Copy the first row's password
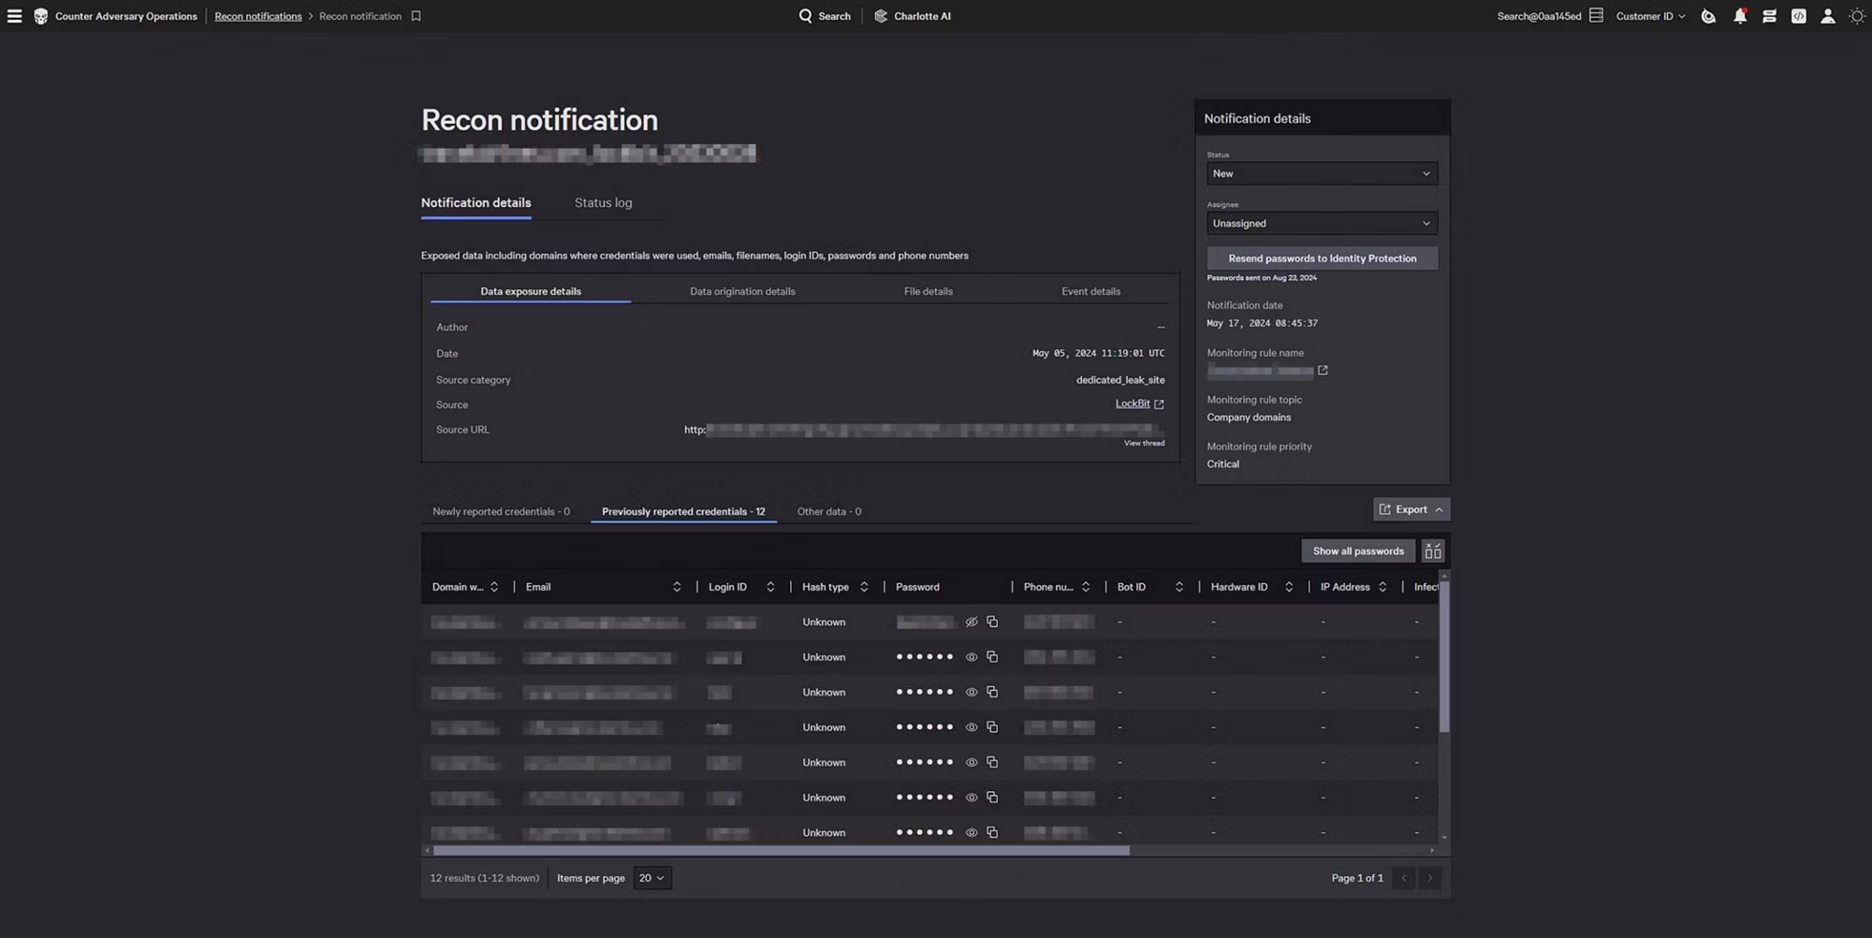 [x=992, y=622]
